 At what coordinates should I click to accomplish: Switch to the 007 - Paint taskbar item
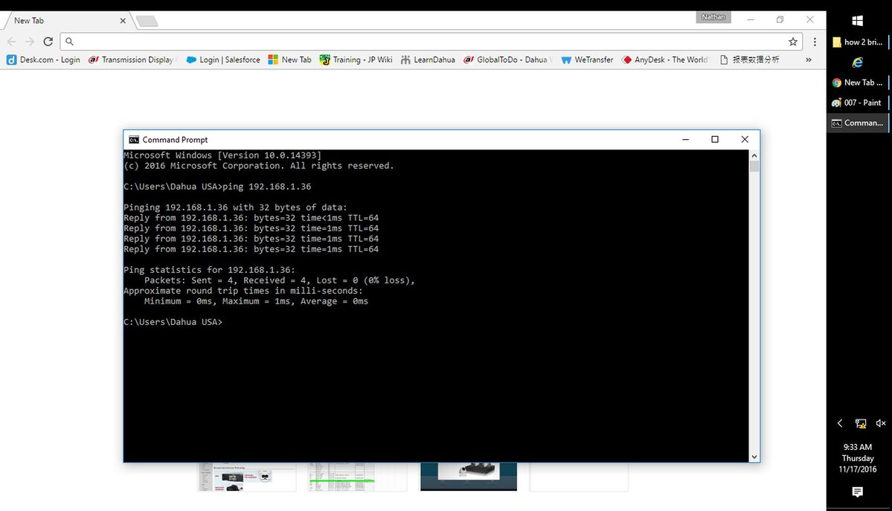pyautogui.click(x=857, y=103)
